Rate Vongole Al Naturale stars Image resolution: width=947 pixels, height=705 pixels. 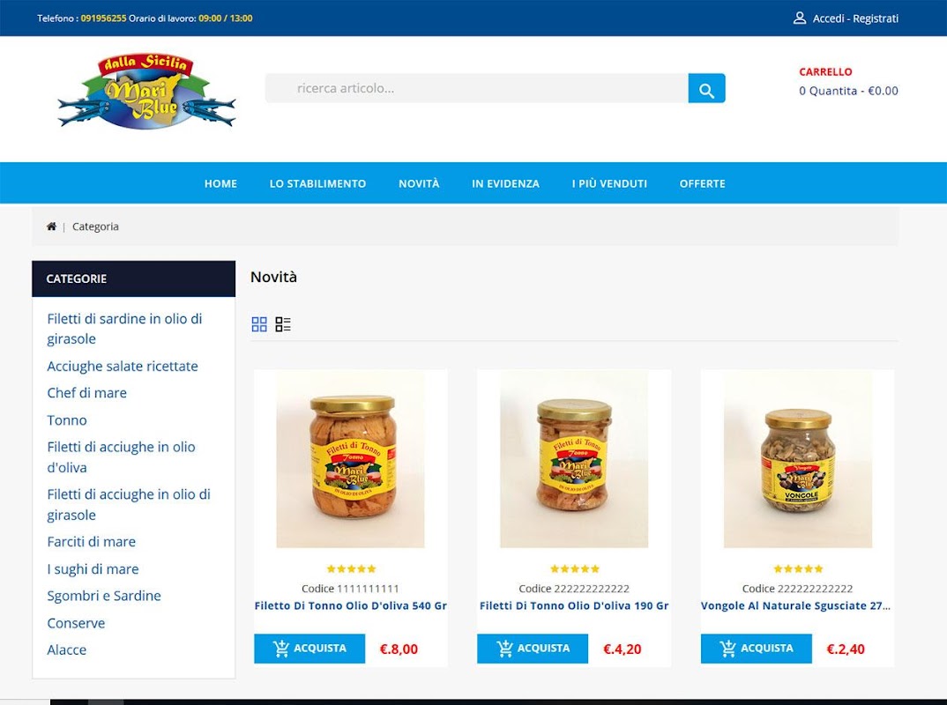coord(798,568)
